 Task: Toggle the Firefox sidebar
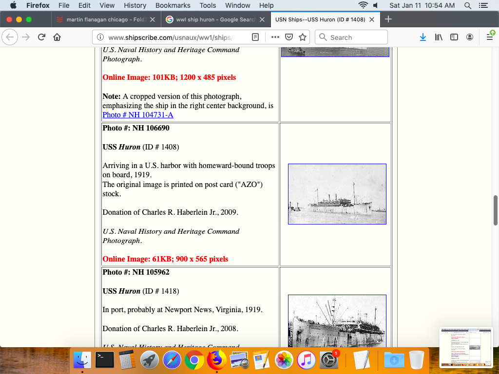pos(454,37)
